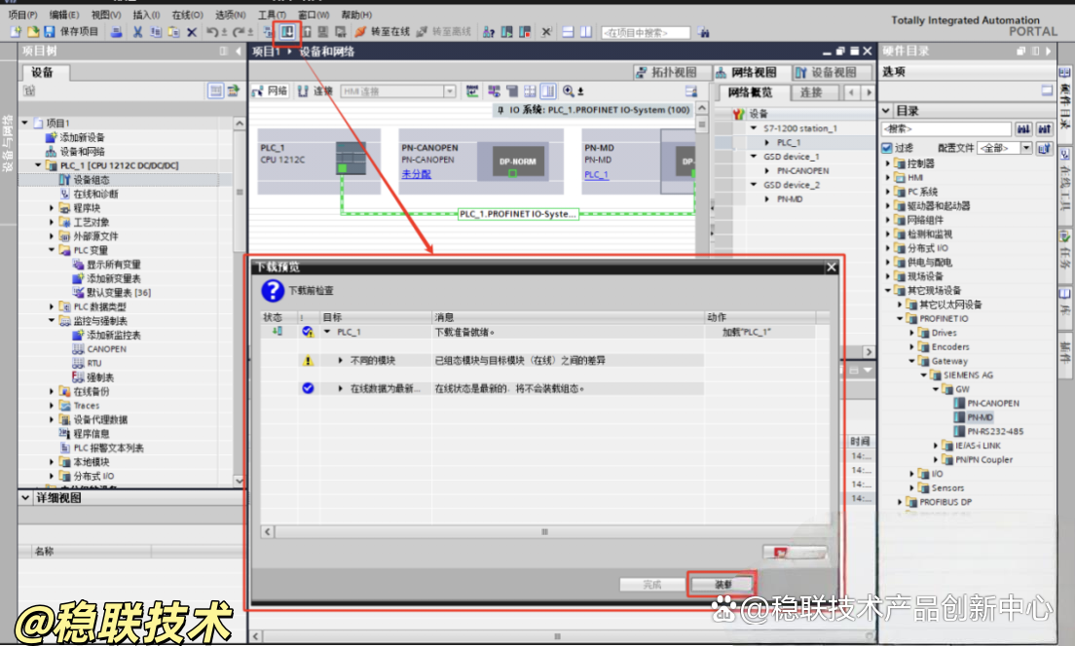This screenshot has height=646, width=1075.
Task: Click the paste icon in toolbar
Action: (x=173, y=31)
